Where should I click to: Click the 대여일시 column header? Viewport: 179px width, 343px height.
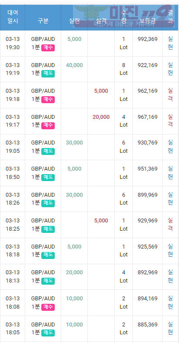[x=13, y=17]
